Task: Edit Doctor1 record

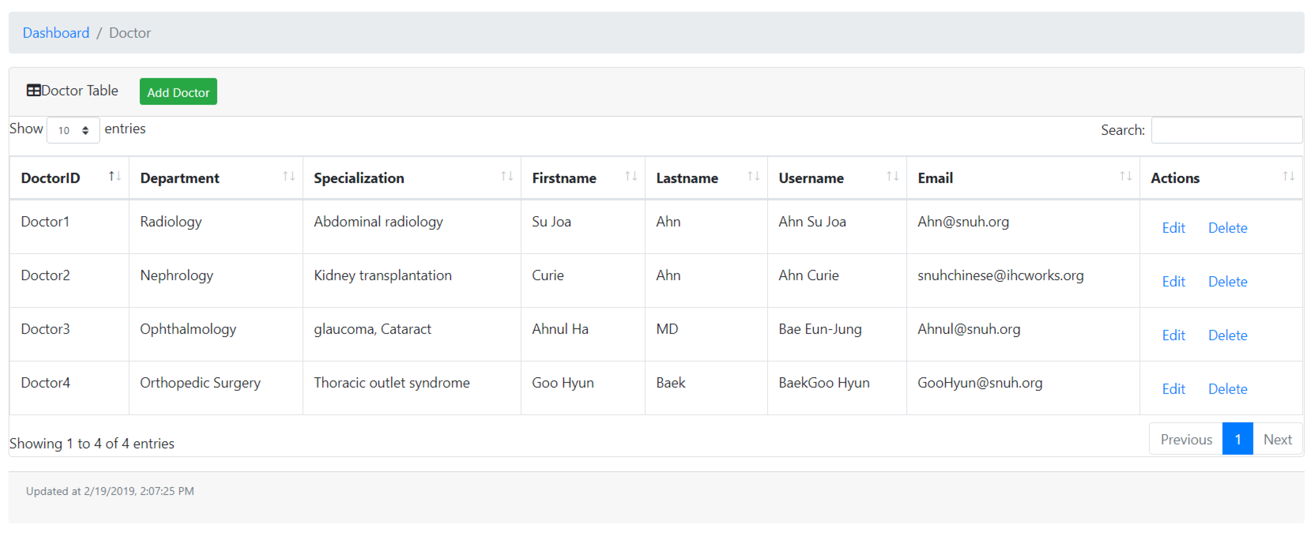Action: (1174, 228)
